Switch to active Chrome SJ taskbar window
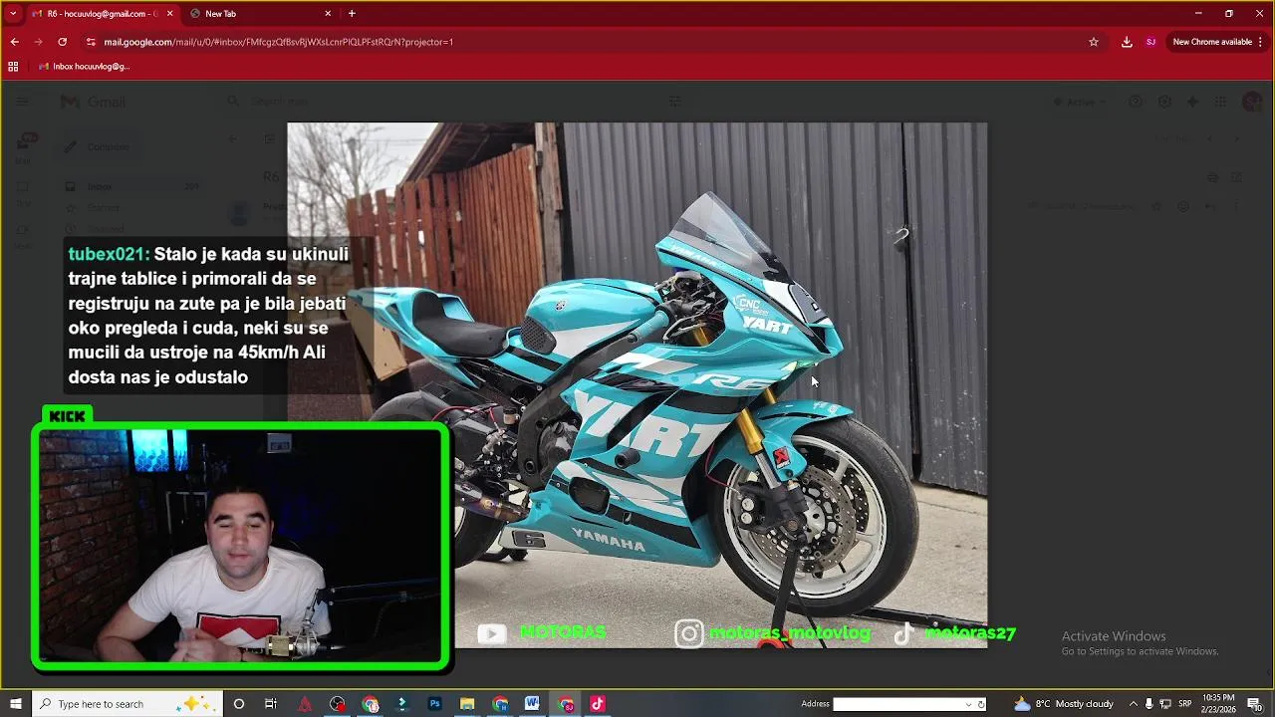The height and width of the screenshot is (717, 1275). (x=566, y=704)
